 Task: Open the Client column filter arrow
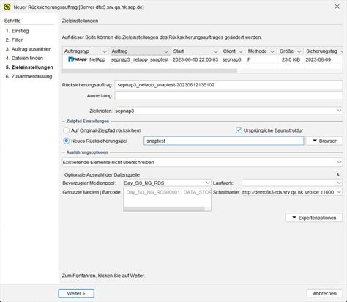241,51
